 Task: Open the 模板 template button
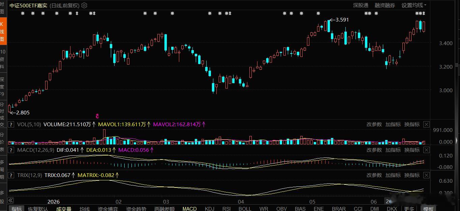(428, 209)
